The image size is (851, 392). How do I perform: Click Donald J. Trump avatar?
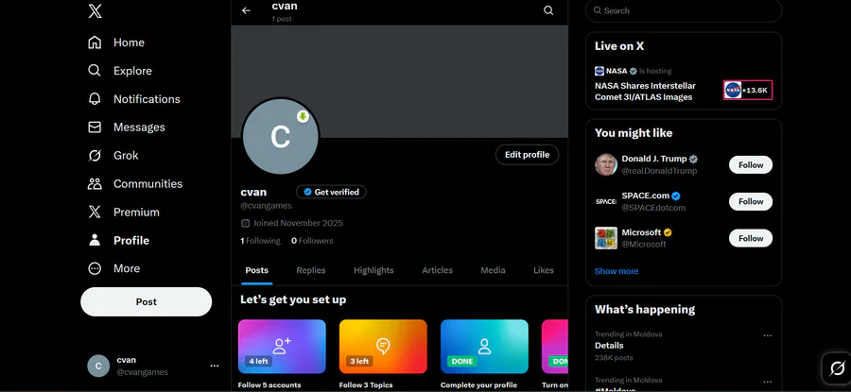[606, 164]
